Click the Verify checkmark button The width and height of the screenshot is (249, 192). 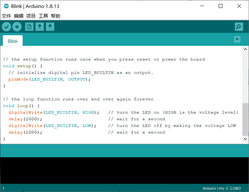(7, 27)
